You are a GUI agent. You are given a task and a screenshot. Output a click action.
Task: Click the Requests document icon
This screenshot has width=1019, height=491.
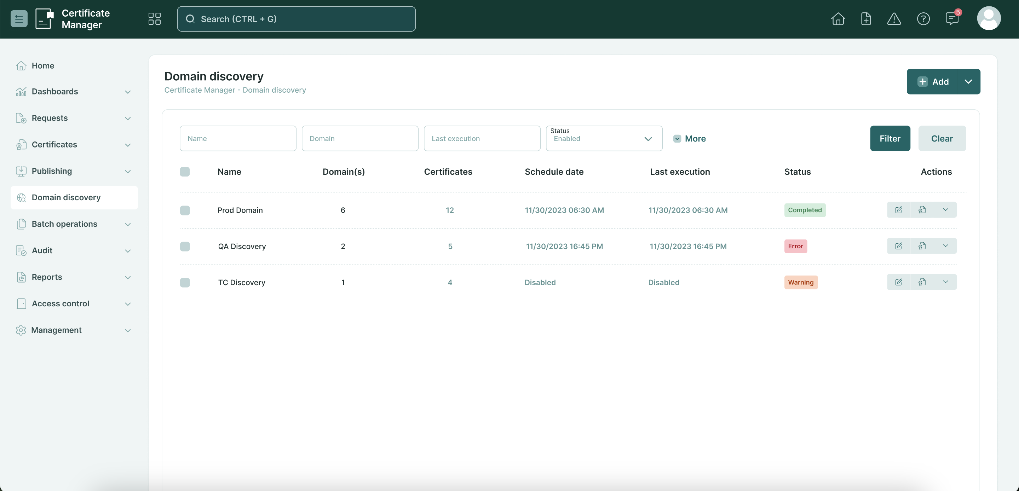click(21, 118)
